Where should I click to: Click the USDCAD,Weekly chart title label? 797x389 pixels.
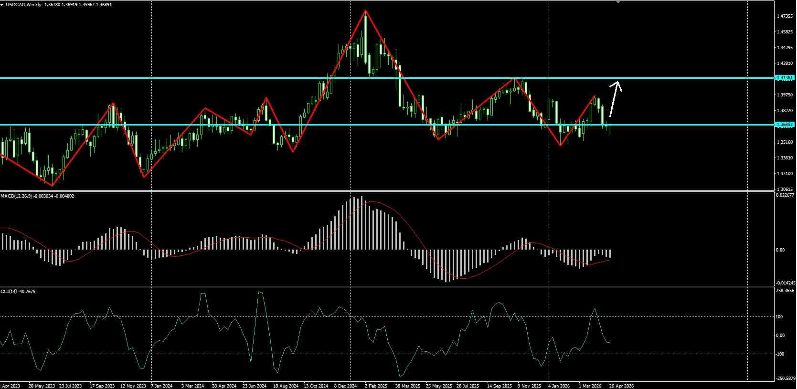click(x=22, y=4)
